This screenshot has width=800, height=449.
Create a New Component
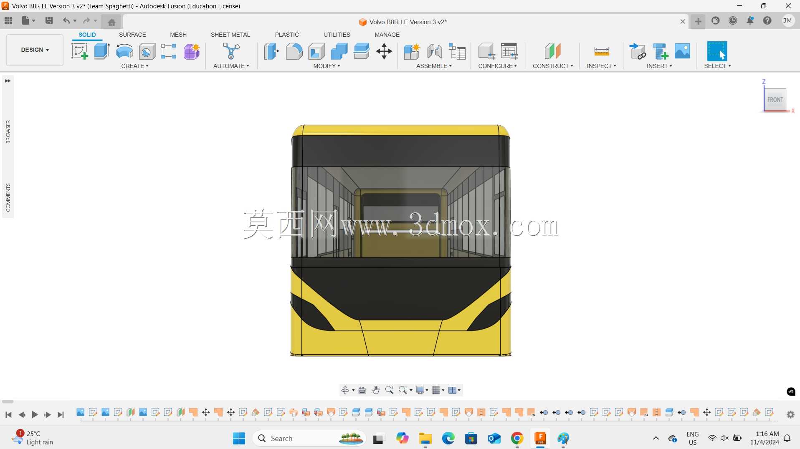point(412,51)
